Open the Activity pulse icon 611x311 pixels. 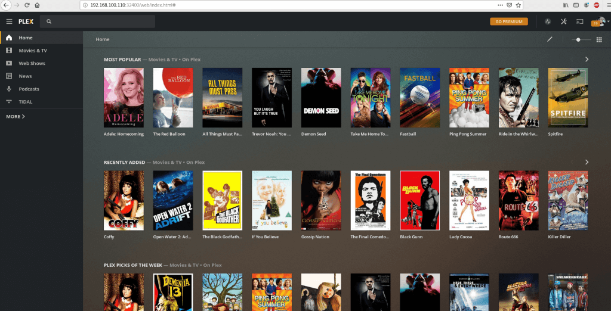(548, 21)
